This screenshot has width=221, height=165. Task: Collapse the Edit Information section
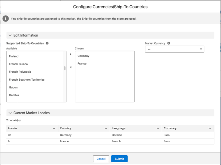pyautogui.click(x=10, y=35)
